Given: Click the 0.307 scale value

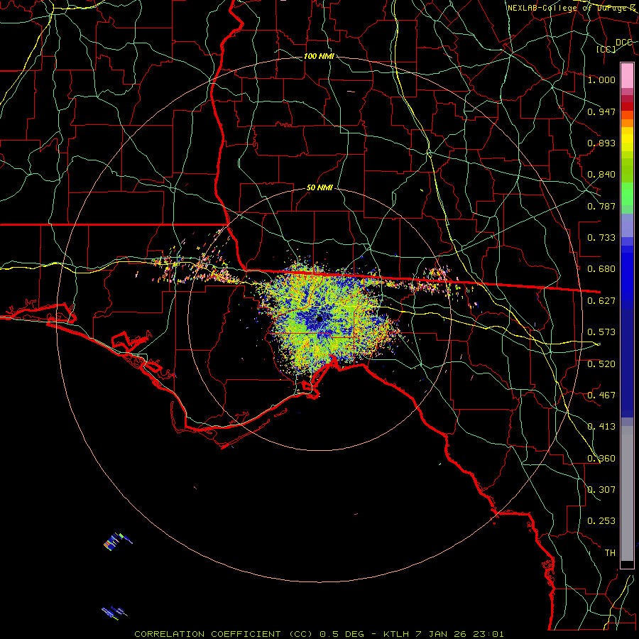Looking at the screenshot, I should pyautogui.click(x=601, y=490).
